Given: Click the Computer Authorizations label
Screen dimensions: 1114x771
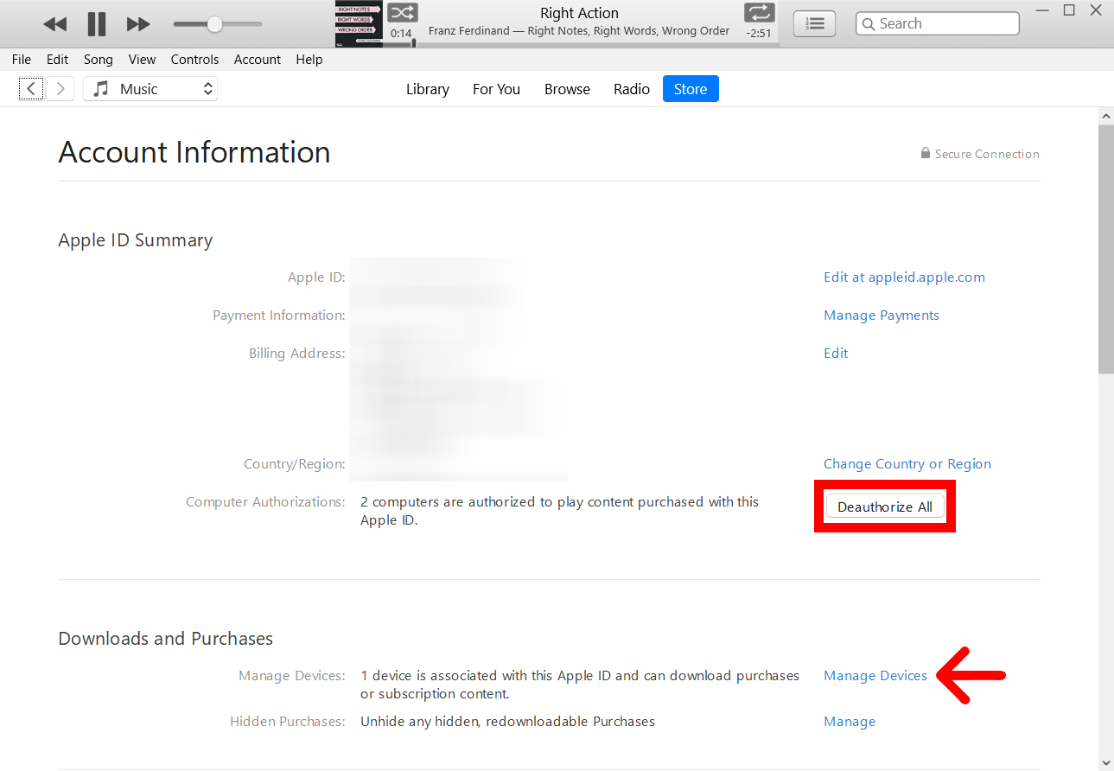Looking at the screenshot, I should point(265,502).
